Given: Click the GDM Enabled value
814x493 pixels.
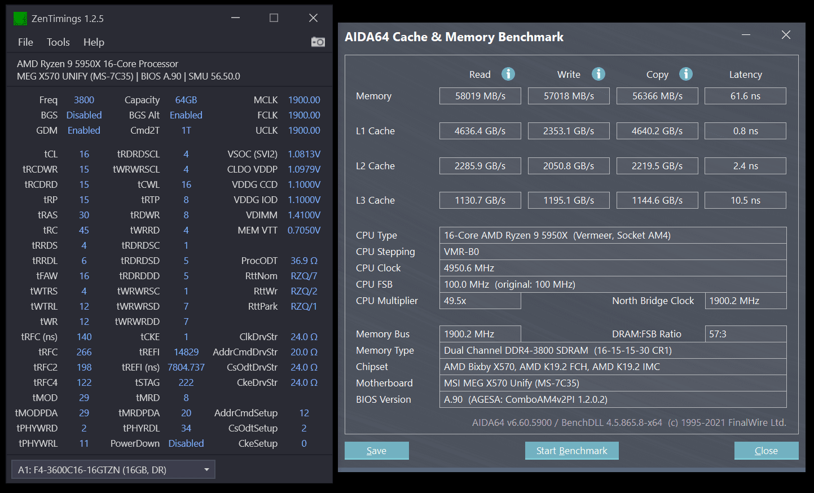Looking at the screenshot, I should [84, 130].
